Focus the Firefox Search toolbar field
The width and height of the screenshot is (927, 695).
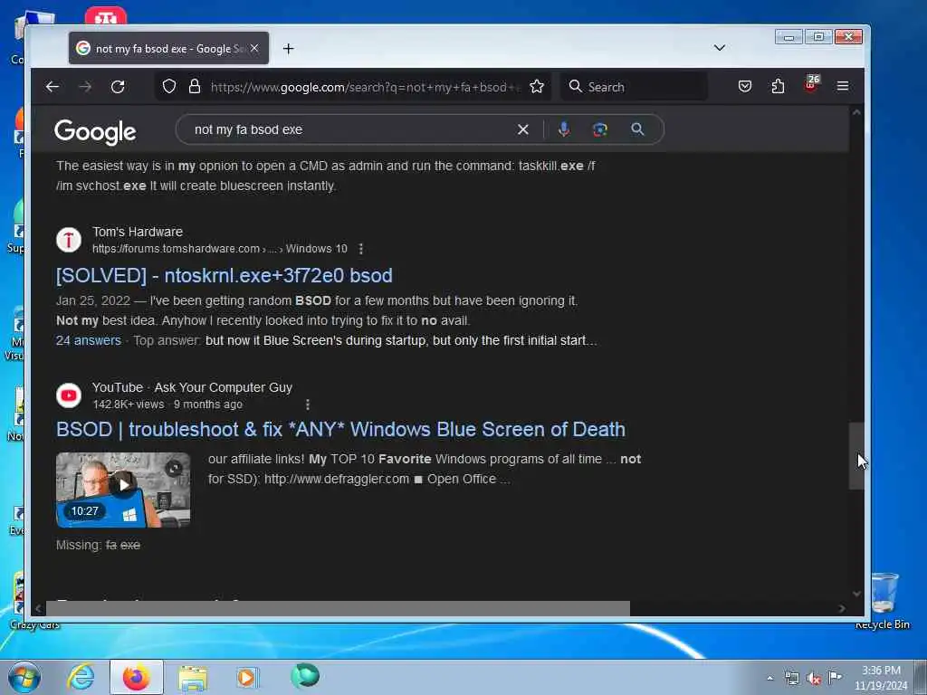pos(636,87)
